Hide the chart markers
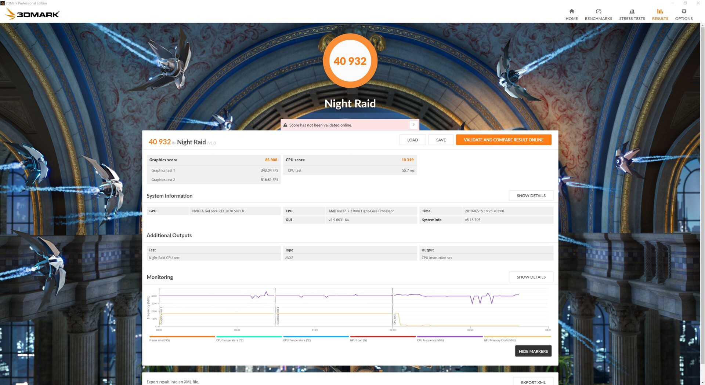This screenshot has width=705, height=385. click(x=533, y=351)
